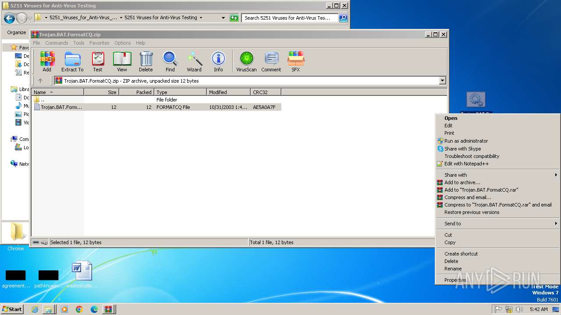Sort by the Modified column header
The width and height of the screenshot is (561, 315).
click(x=228, y=92)
